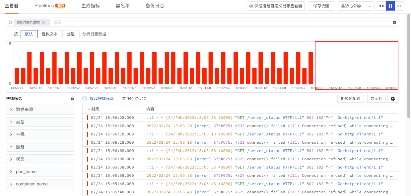Screen dimensions: 411x196
Task: Open the 查看器 tab
Action: coord(12,6)
